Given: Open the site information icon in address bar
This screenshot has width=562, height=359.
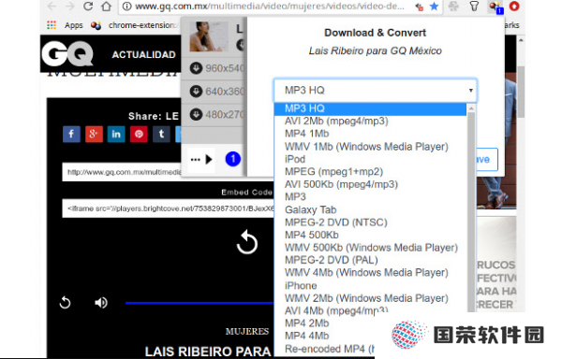Looking at the screenshot, I should pos(126,7).
